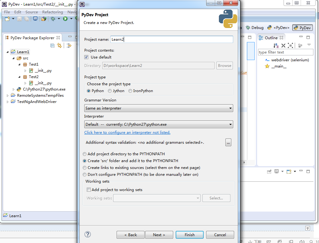Click the < Back button
Viewport: 319px width, 243px height.
(130, 235)
